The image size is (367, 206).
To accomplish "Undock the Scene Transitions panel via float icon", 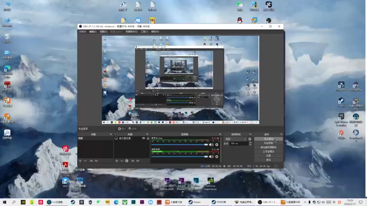I will pos(250,134).
